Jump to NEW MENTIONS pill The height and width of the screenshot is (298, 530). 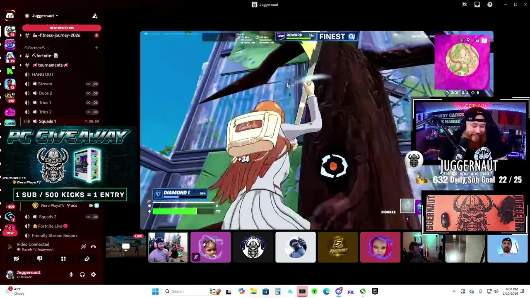(62, 28)
